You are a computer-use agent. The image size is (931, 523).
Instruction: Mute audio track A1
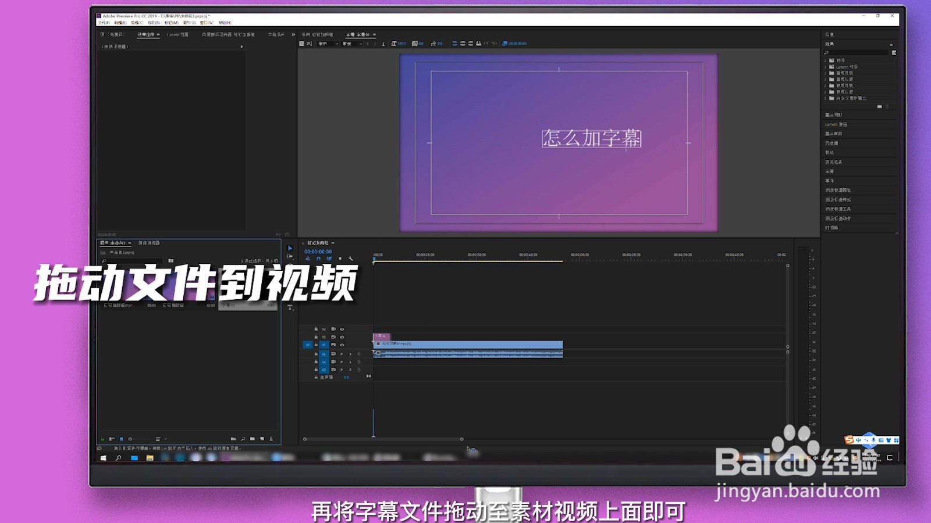[342, 353]
